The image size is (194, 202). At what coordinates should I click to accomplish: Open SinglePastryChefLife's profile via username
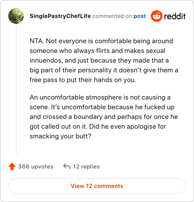(x=60, y=16)
